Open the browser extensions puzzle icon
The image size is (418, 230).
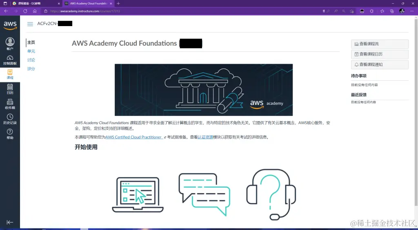coord(372,11)
